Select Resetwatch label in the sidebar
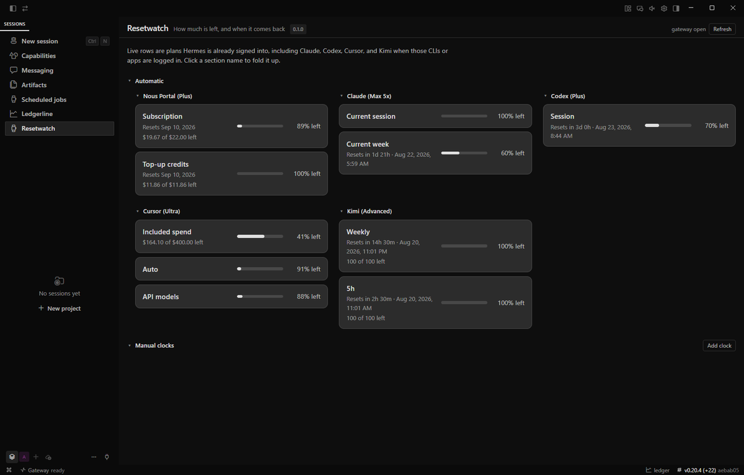744x475 pixels. point(38,128)
